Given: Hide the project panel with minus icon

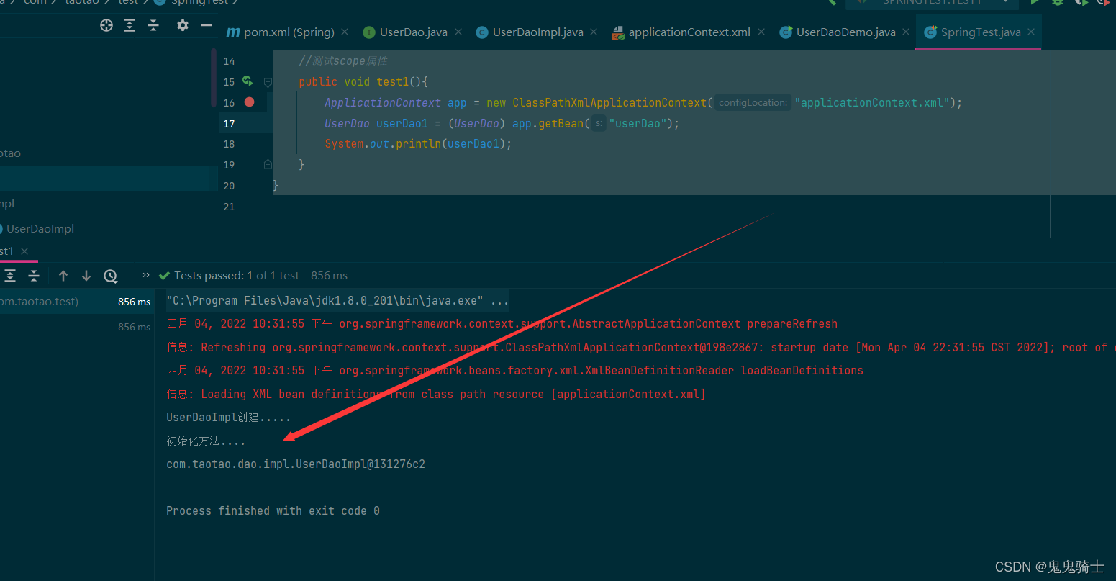Looking at the screenshot, I should pos(207,25).
